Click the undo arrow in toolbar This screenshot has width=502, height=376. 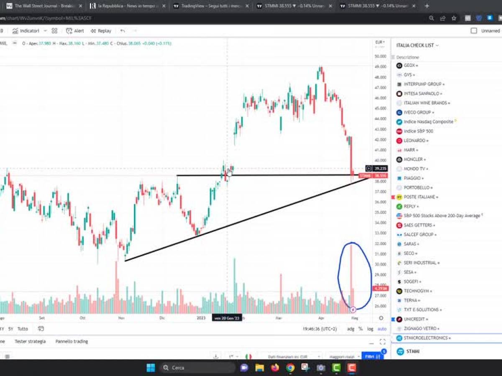[x=123, y=31]
